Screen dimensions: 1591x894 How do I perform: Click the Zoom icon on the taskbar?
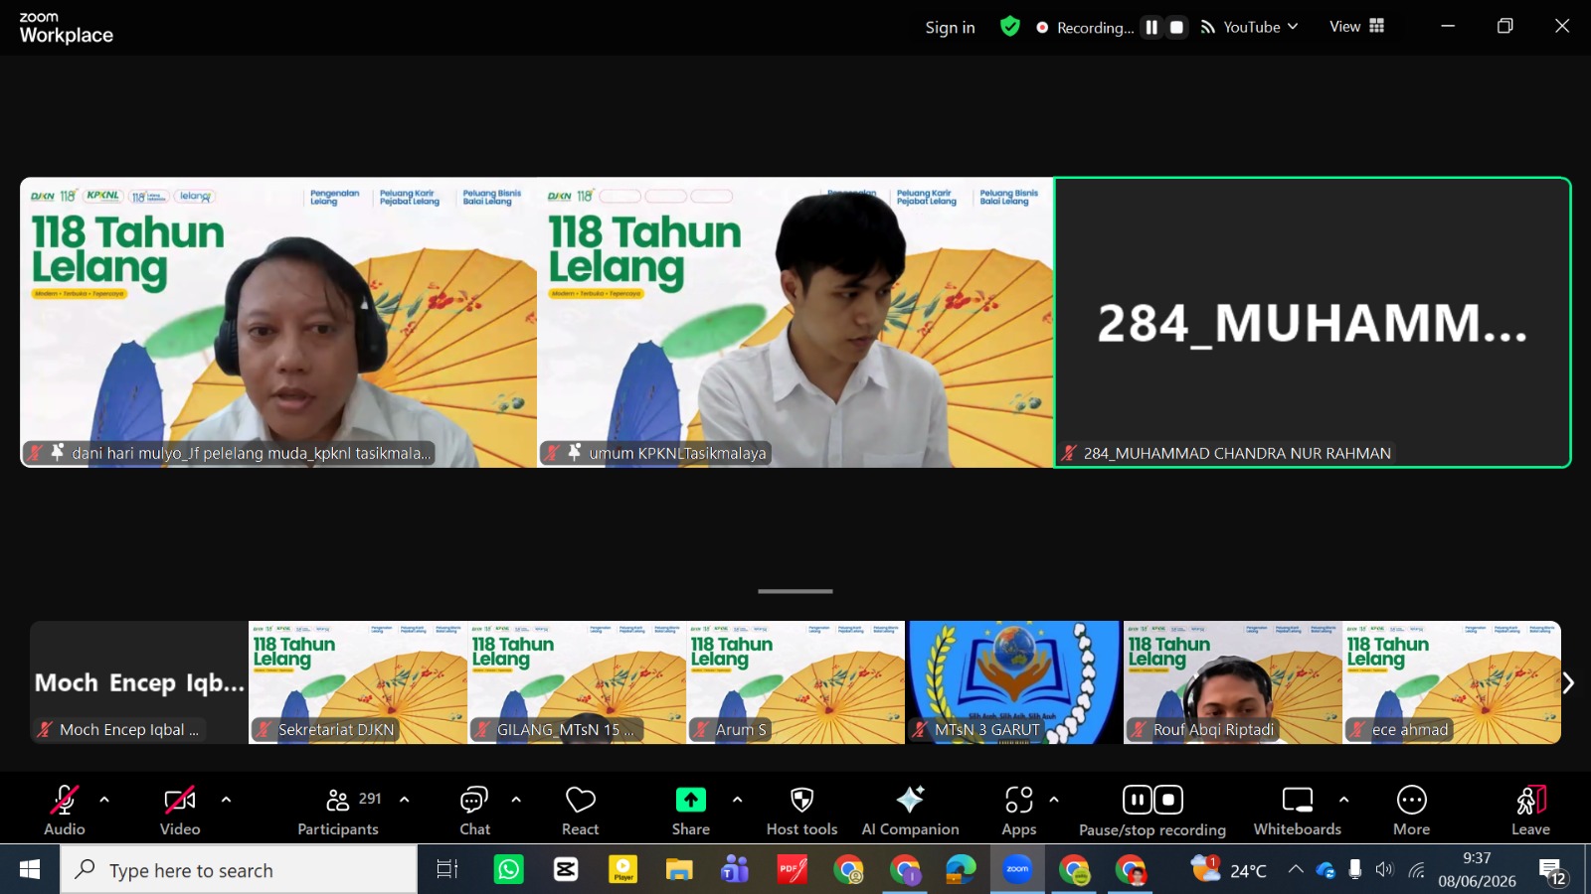tap(1017, 870)
